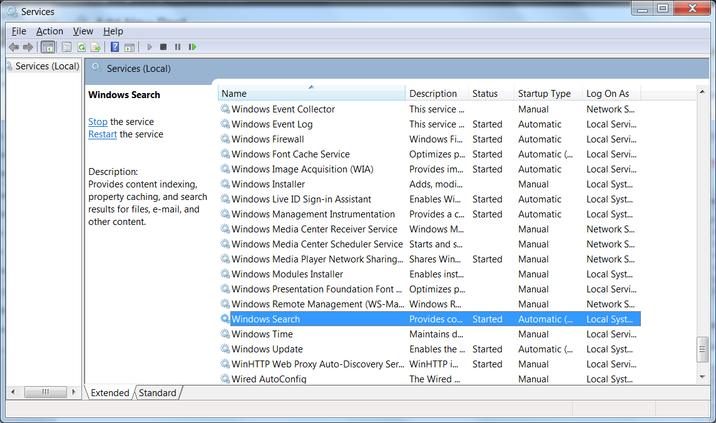Click gear icon beside Windows Search
Screen dimensions: 716x423
pos(225,319)
